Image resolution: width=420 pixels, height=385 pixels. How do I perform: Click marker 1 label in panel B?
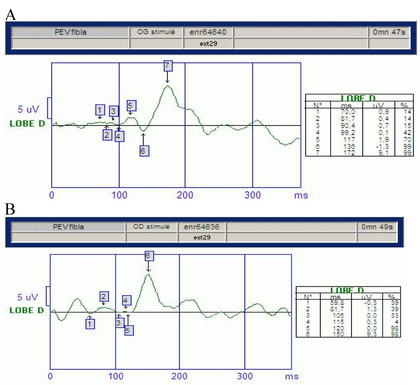[x=90, y=324]
